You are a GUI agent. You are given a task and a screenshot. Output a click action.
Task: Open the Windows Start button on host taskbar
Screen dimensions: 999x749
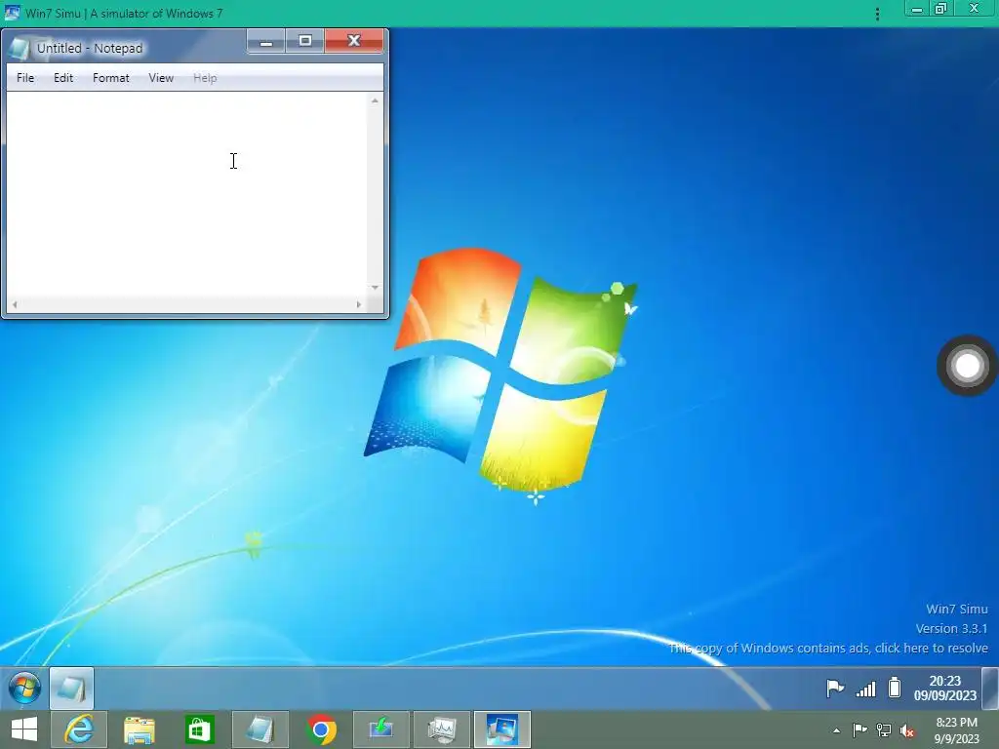24,729
